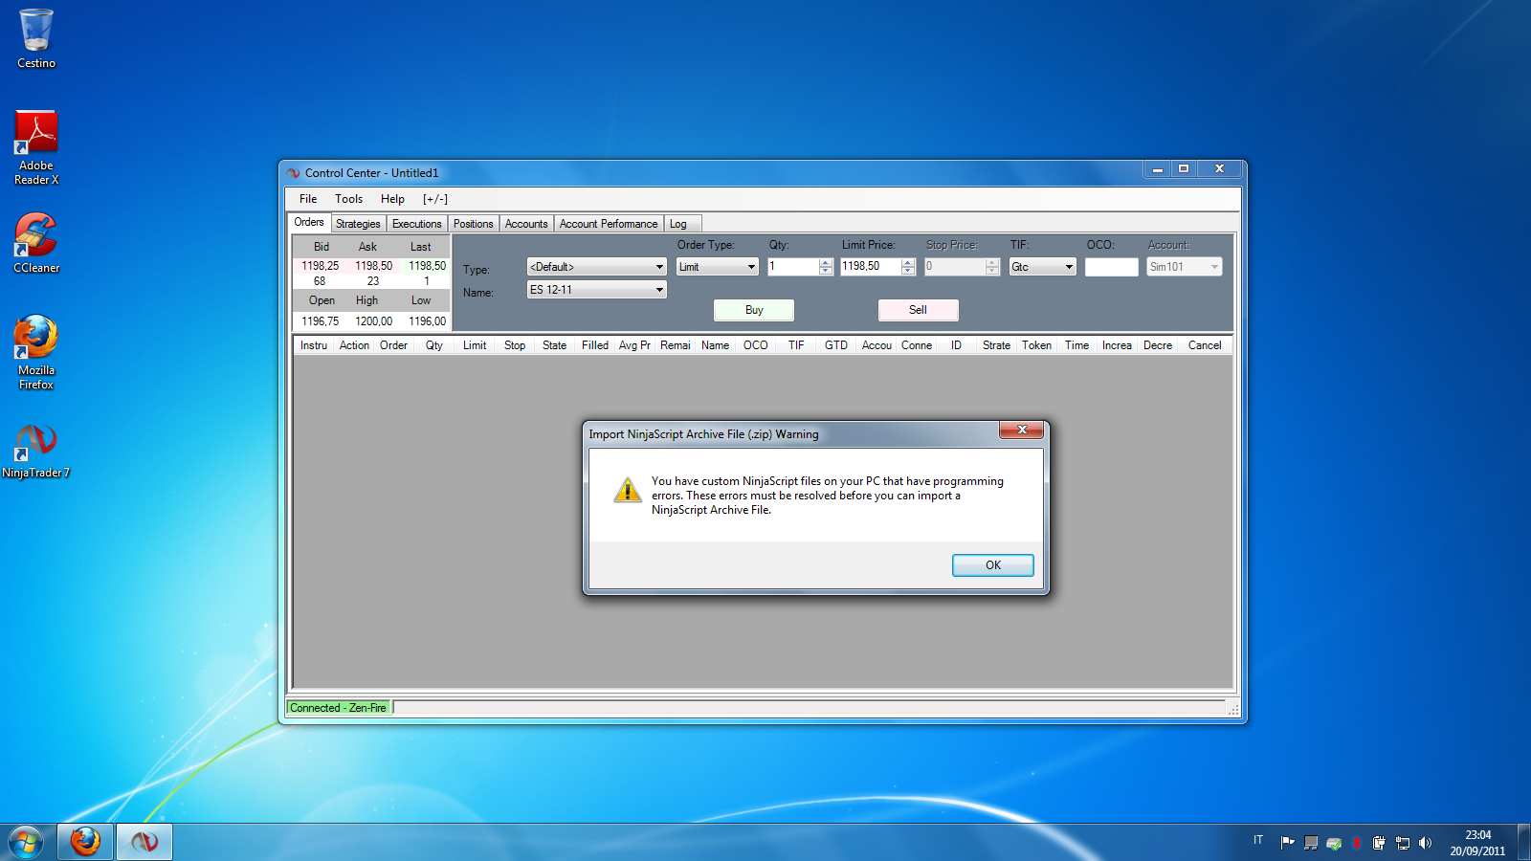Select the Accounts tab

click(526, 224)
